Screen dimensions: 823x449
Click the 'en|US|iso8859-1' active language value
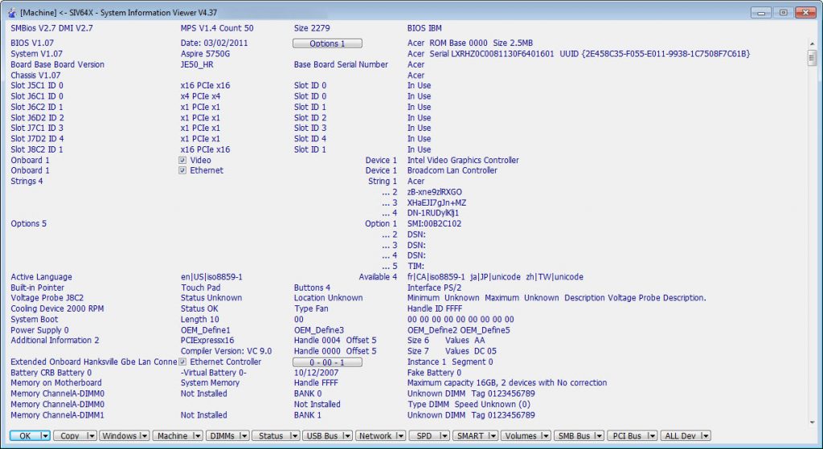tap(211, 277)
